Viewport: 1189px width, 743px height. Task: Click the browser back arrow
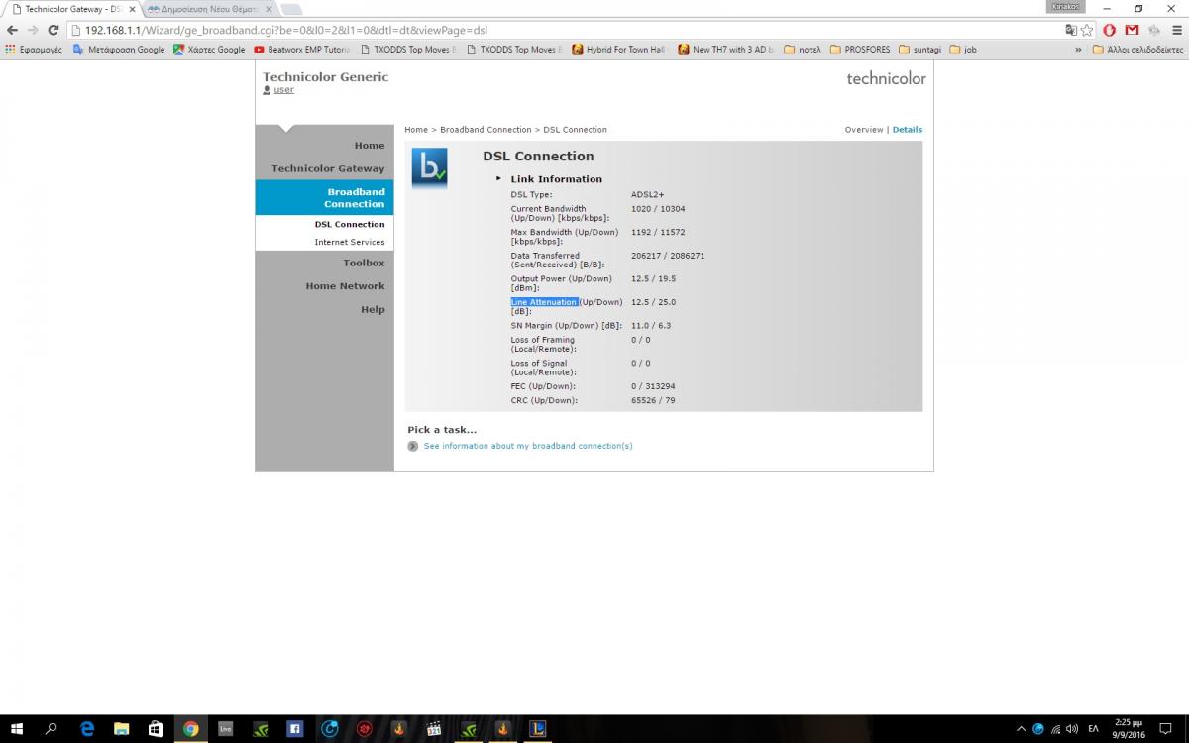[12, 30]
